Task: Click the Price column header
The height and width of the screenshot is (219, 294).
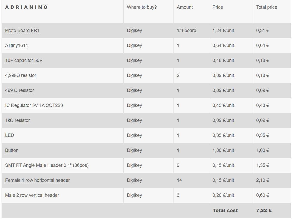Action: [218, 7]
